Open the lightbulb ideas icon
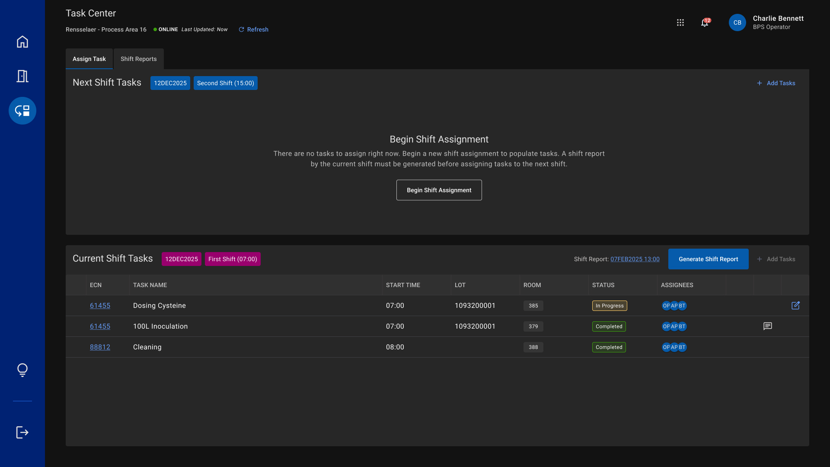 tap(22, 370)
